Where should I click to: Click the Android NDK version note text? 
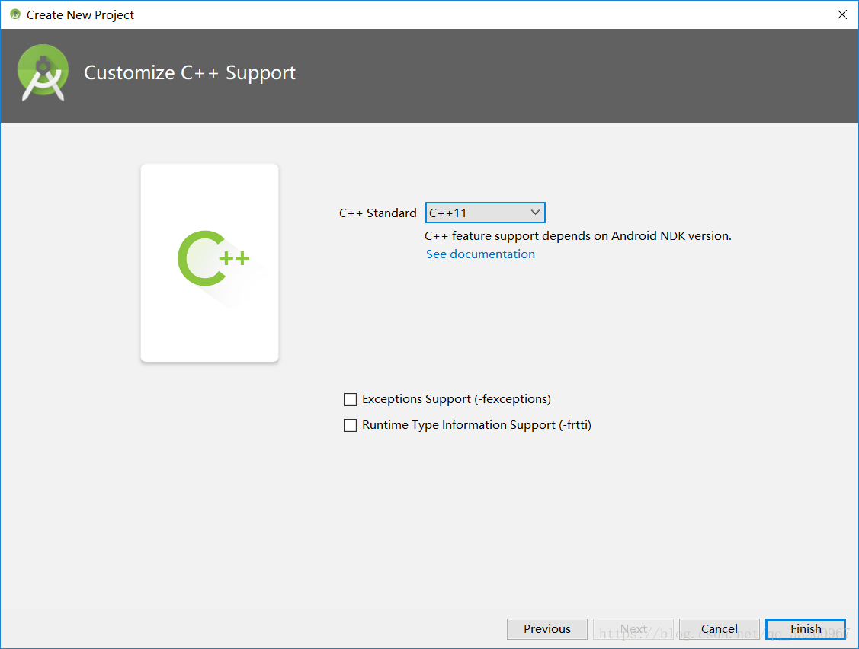[x=578, y=236]
